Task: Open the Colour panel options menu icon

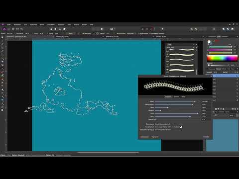Action: pyautogui.click(x=237, y=37)
